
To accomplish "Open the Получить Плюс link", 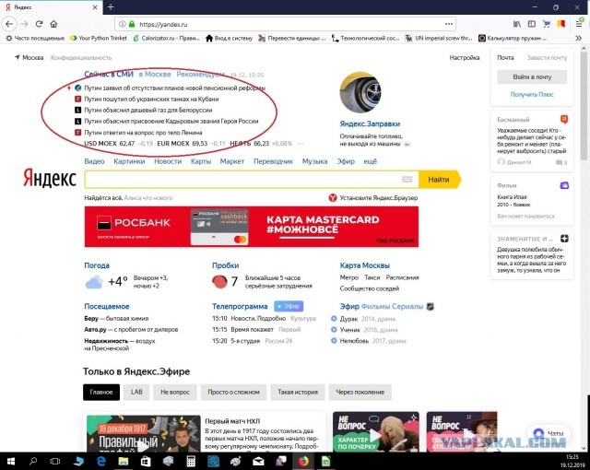I will coord(532,94).
